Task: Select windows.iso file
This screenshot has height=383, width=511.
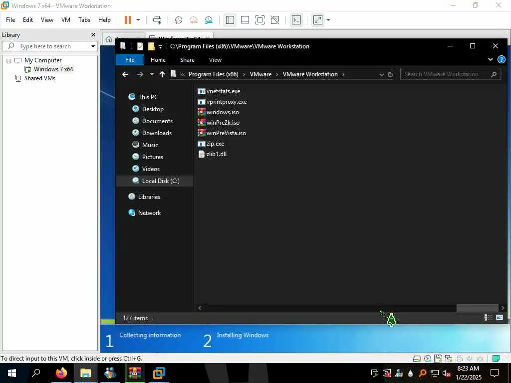Action: click(219, 112)
